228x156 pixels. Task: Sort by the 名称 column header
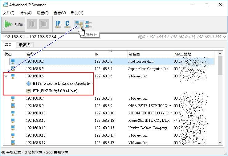[59, 54]
